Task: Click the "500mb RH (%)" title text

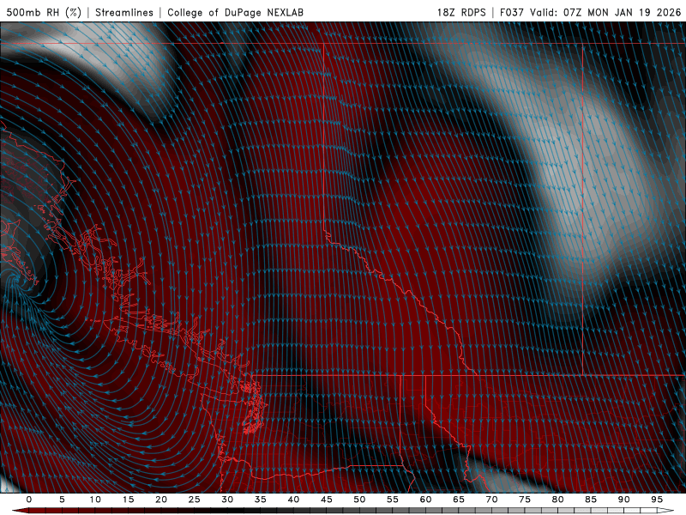Action: point(45,12)
